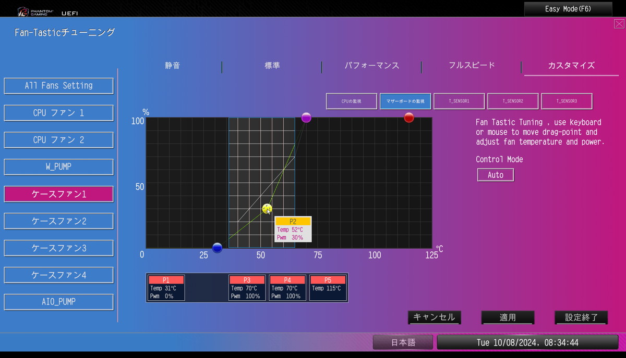The image size is (626, 358).
Task: Select T_SENSOR2 as temperature source
Action: point(513,101)
